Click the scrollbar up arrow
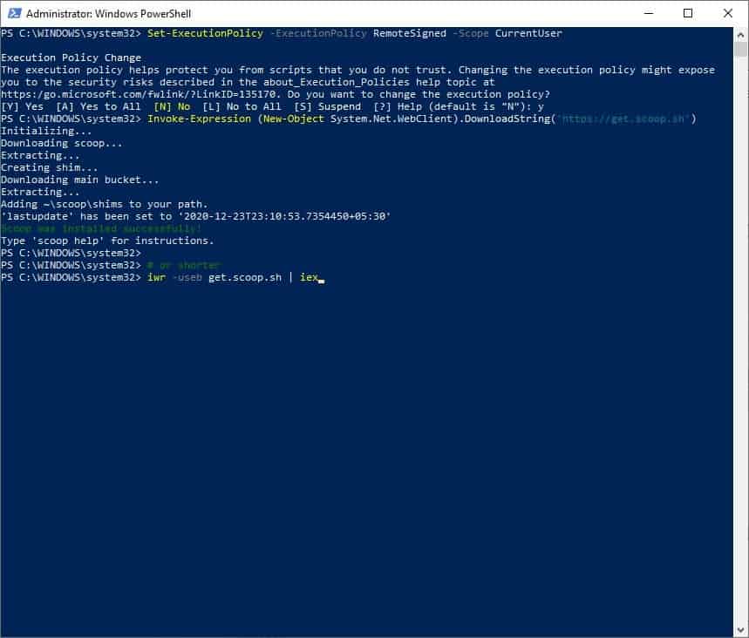This screenshot has height=638, width=749. coord(740,35)
